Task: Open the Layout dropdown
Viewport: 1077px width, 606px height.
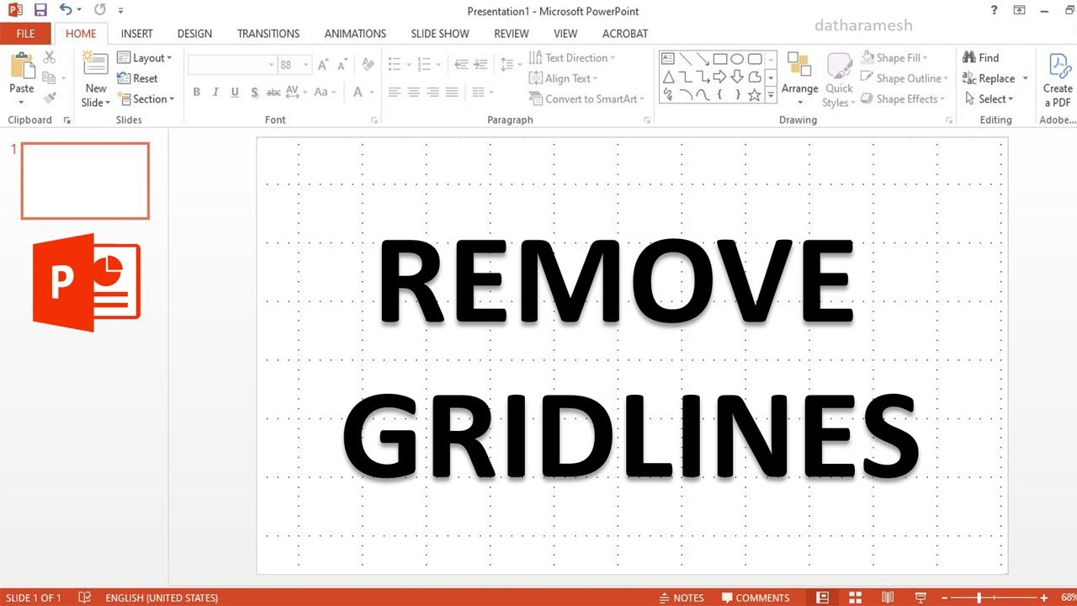Action: click(145, 58)
